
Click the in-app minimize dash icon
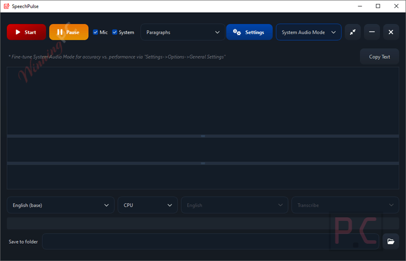click(372, 32)
